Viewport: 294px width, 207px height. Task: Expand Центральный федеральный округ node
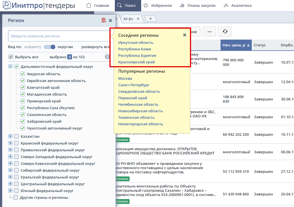click(x=10, y=184)
